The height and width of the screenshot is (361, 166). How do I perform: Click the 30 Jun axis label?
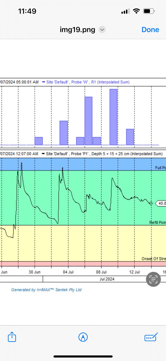(x=34, y=272)
